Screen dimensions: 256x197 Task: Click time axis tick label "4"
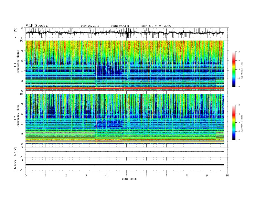[x=106, y=175]
